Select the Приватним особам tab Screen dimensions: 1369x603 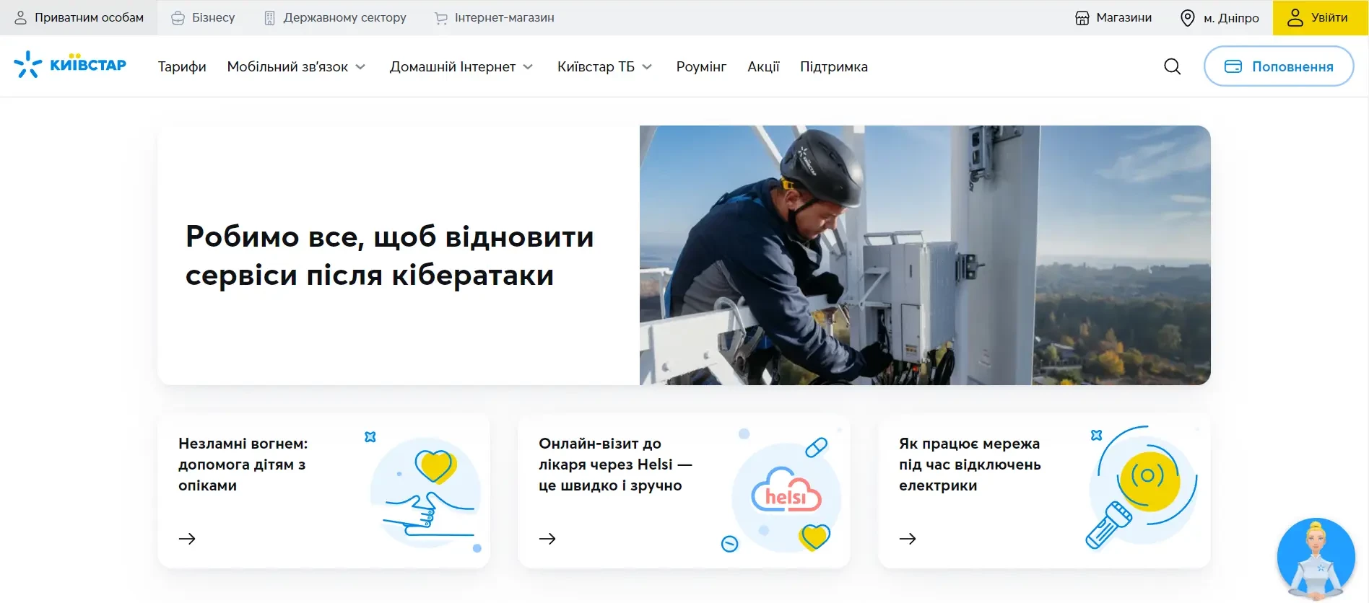pyautogui.click(x=79, y=18)
